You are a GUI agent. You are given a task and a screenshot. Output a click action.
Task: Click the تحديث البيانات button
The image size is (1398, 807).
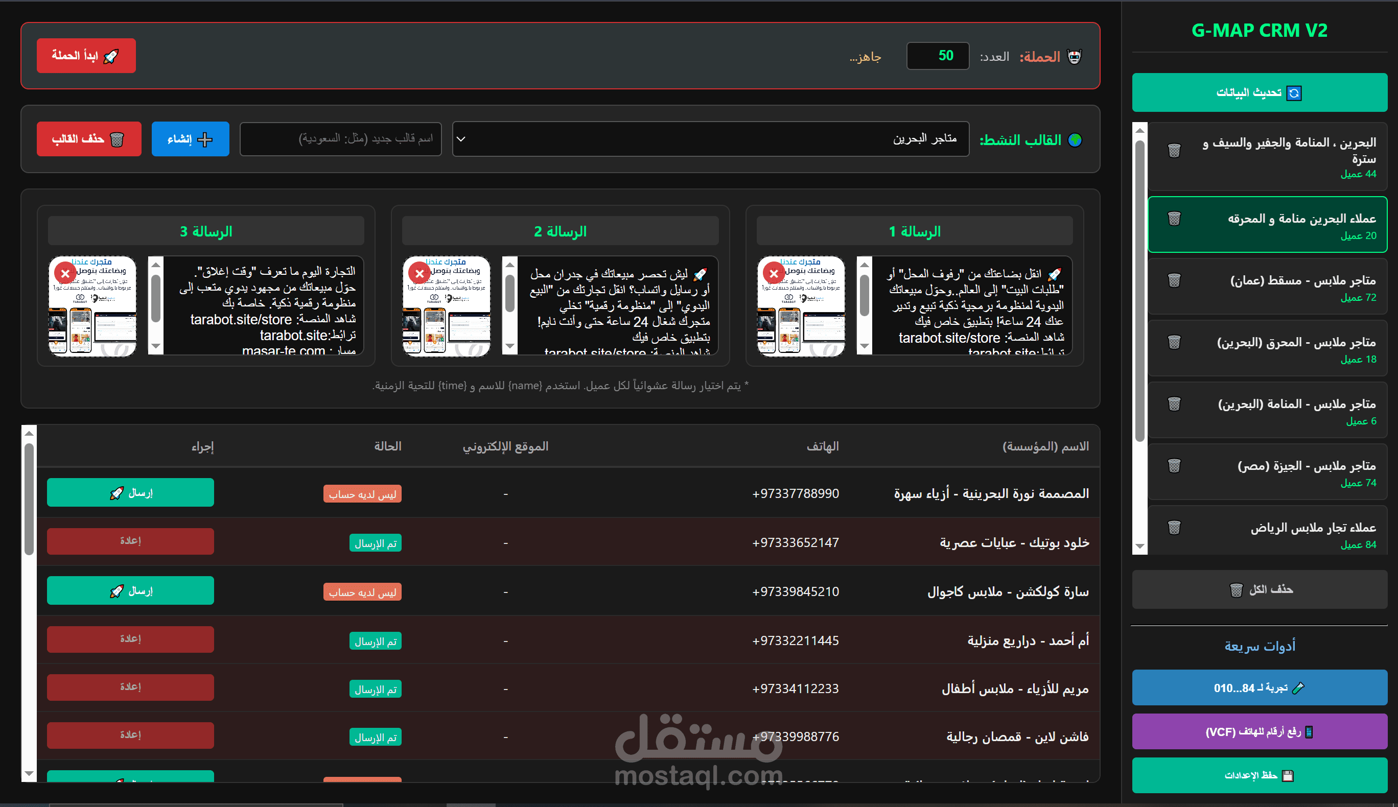pyautogui.click(x=1260, y=92)
